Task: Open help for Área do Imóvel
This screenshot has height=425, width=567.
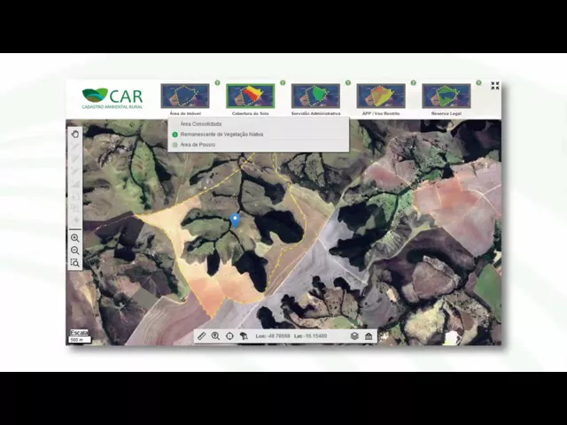Action: [217, 82]
